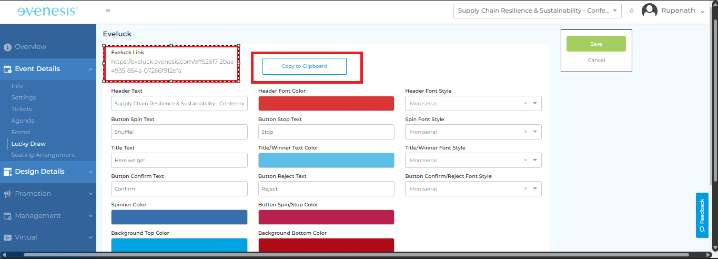Open the Agenda submenu item

click(x=23, y=121)
